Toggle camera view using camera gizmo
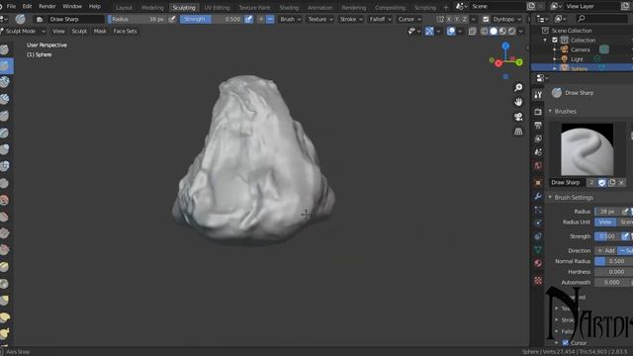The width and height of the screenshot is (633, 356). (x=518, y=117)
